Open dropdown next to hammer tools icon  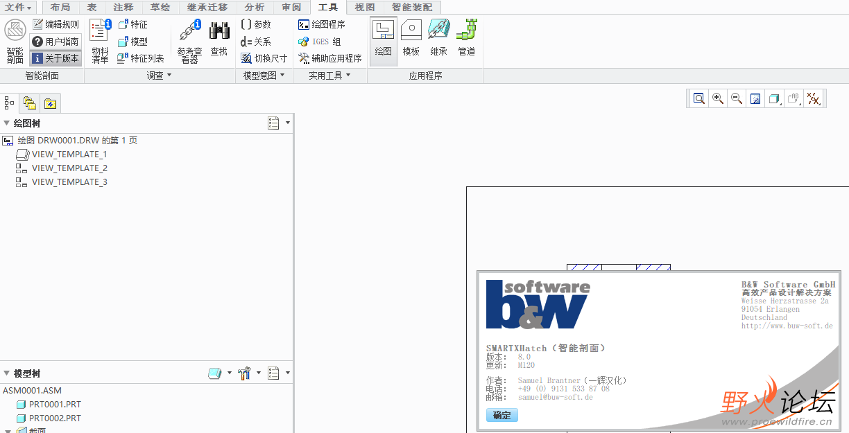[259, 373]
